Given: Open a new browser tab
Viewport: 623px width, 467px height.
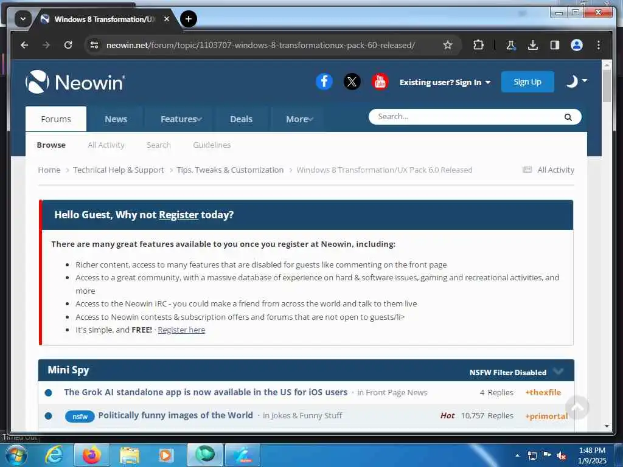Looking at the screenshot, I should [x=189, y=19].
